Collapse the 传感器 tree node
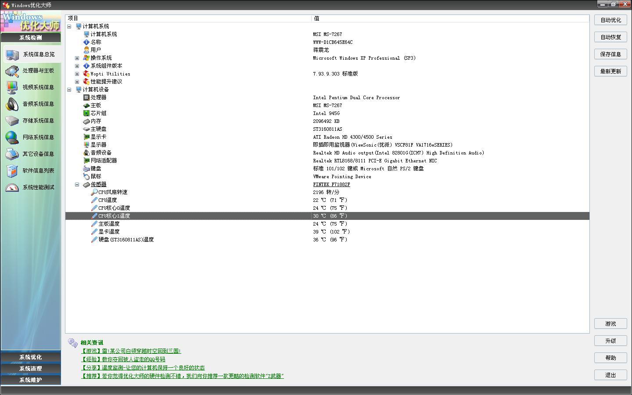Screen dimensions: 632x395 click(x=77, y=184)
